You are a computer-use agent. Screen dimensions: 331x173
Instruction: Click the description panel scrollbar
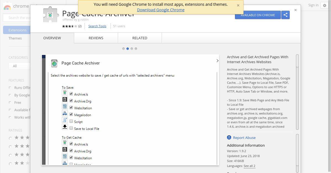point(297,92)
